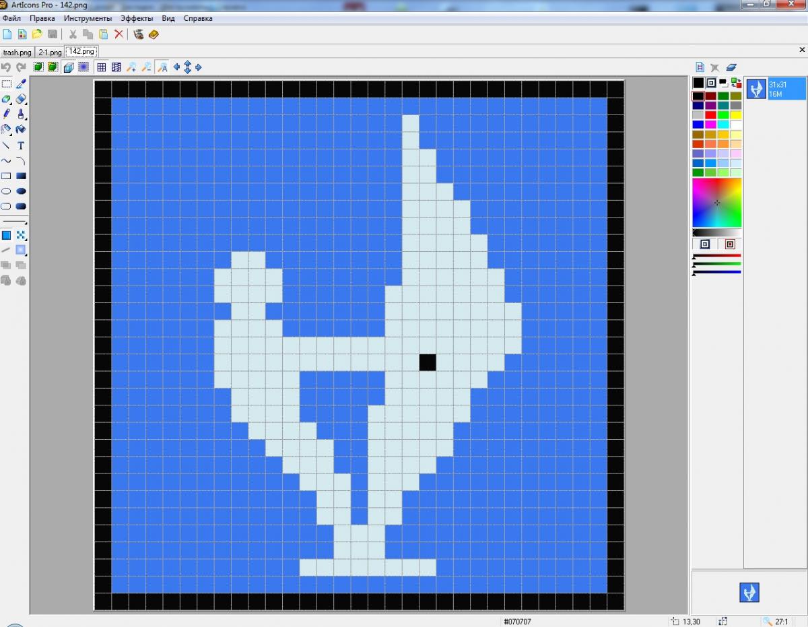
Task: Select the filled ellipse shape tool
Action: (x=21, y=191)
